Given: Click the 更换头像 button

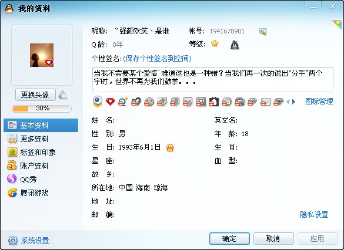Looking at the screenshot, I should tap(35, 95).
